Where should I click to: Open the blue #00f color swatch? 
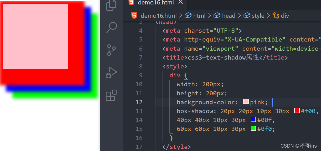253,119
